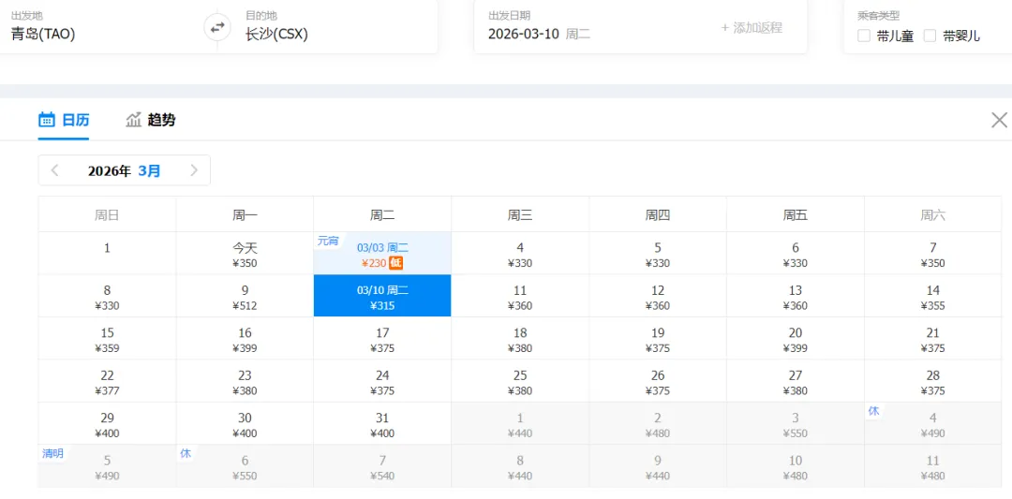Open the 2026年 3月 month selector

point(125,170)
